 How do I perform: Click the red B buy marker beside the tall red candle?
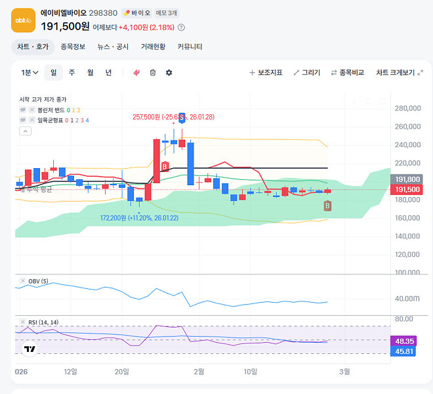tap(165, 166)
